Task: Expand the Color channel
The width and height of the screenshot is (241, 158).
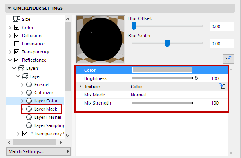Action: [x=10, y=27]
